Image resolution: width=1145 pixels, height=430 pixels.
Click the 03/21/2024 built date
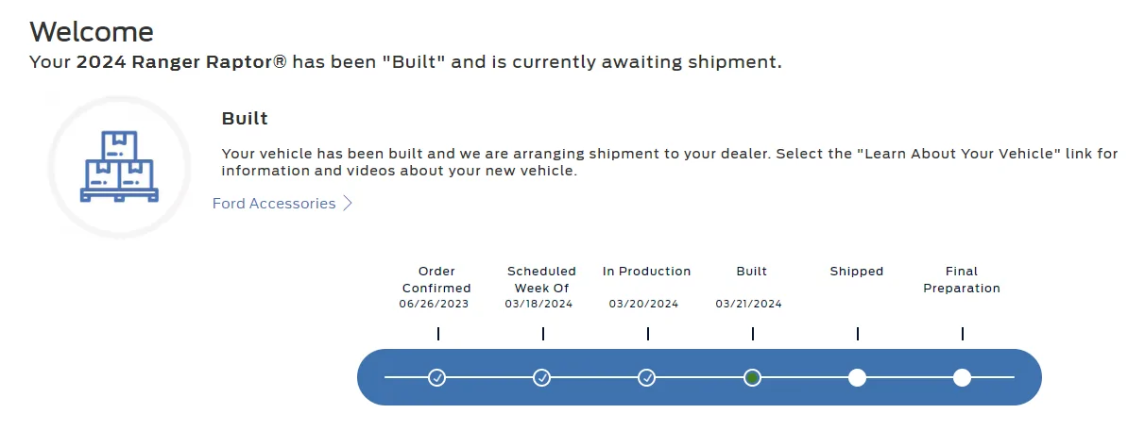click(748, 304)
